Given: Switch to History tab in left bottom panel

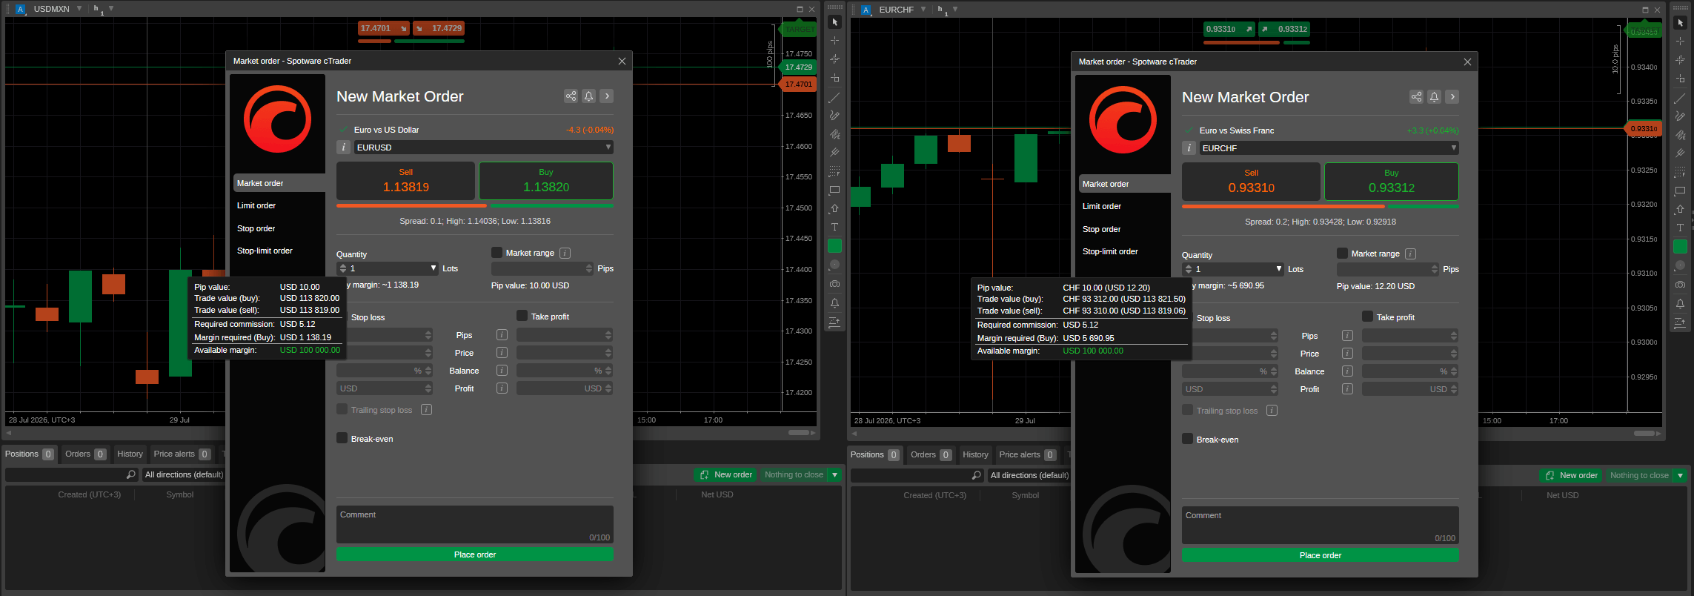Looking at the screenshot, I should click(x=130, y=454).
